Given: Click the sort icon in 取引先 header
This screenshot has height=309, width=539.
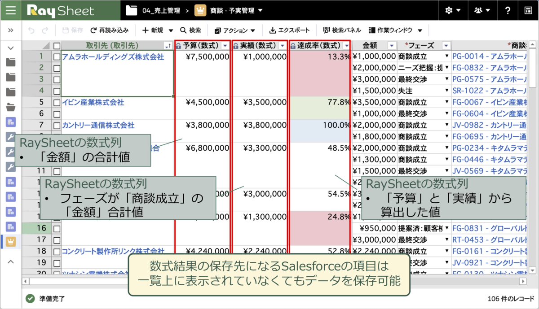Looking at the screenshot, I should [168, 46].
